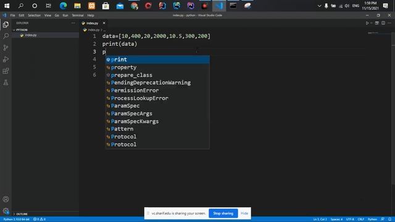Screen dimensions: 395x222
Task: Open Task View in taskbar
Action: 48,6
